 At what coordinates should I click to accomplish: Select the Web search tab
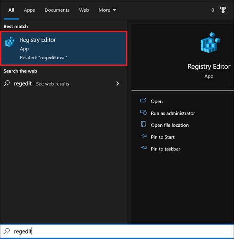84,10
